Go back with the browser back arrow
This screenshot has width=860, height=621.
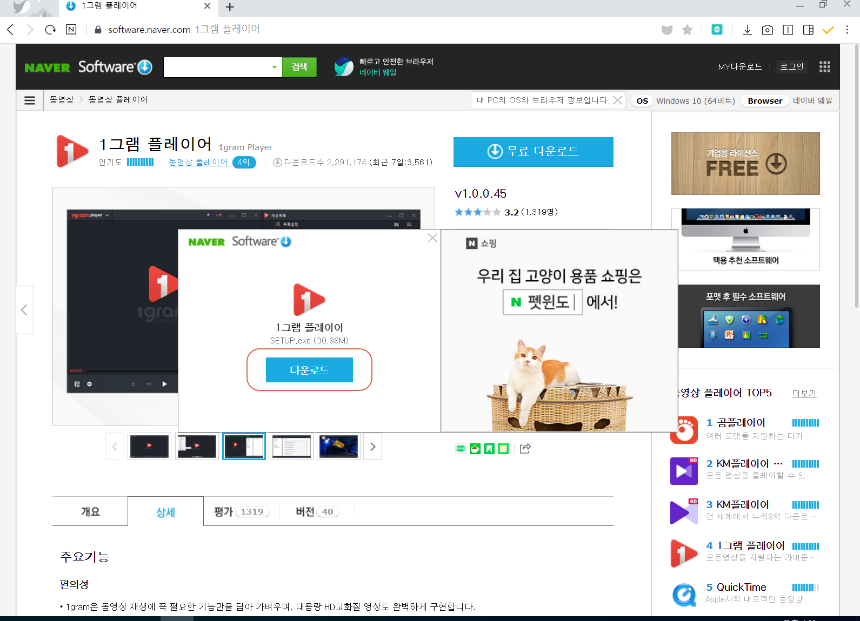[x=10, y=30]
